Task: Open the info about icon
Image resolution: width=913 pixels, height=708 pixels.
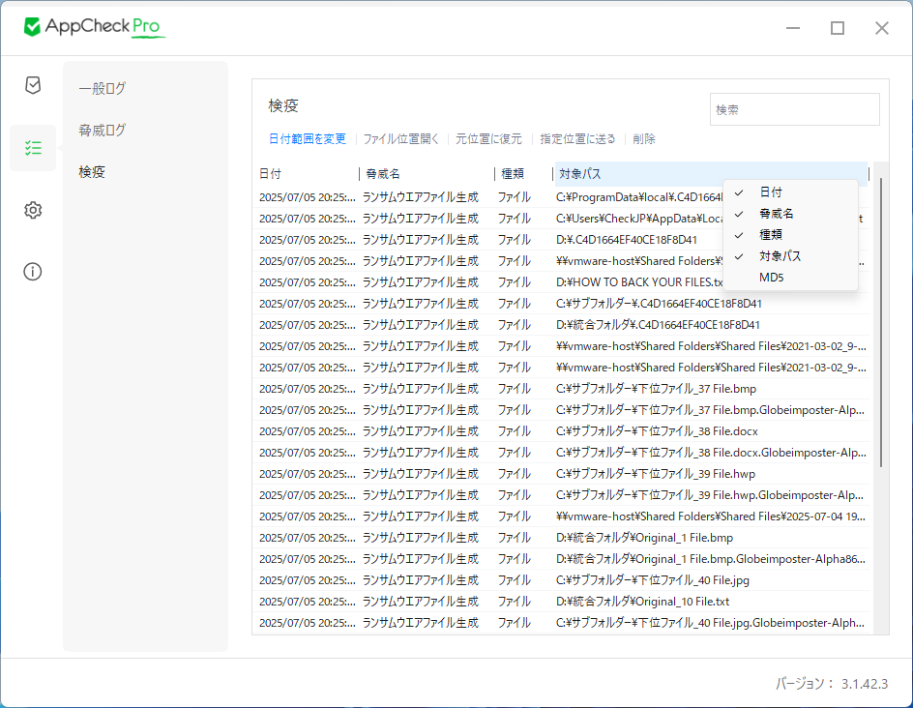Action: click(33, 271)
